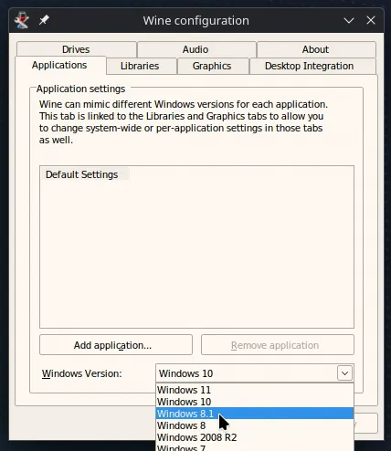Click the Add application button

click(x=116, y=345)
